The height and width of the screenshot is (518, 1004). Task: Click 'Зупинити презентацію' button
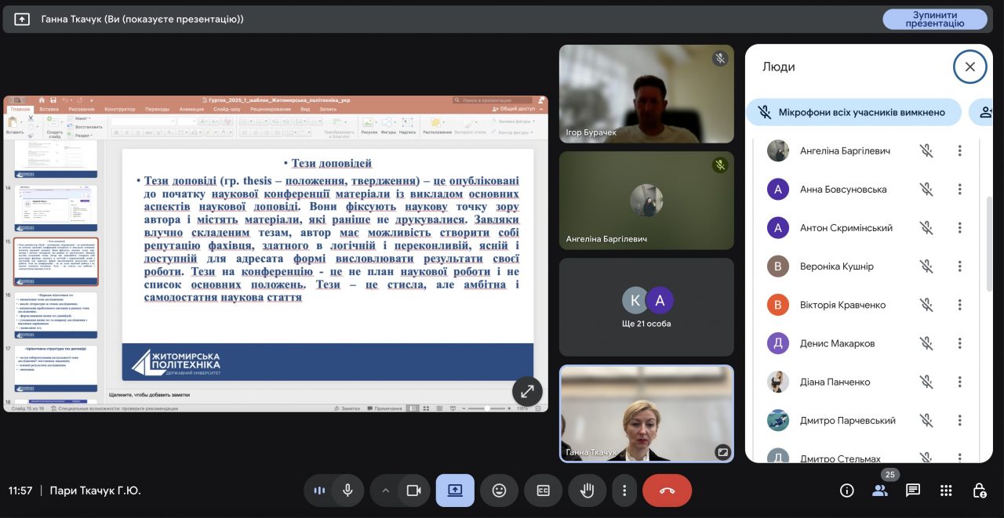coord(934,20)
